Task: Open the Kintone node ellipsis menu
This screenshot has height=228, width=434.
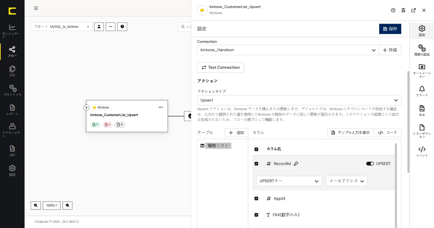Action: pyautogui.click(x=161, y=107)
